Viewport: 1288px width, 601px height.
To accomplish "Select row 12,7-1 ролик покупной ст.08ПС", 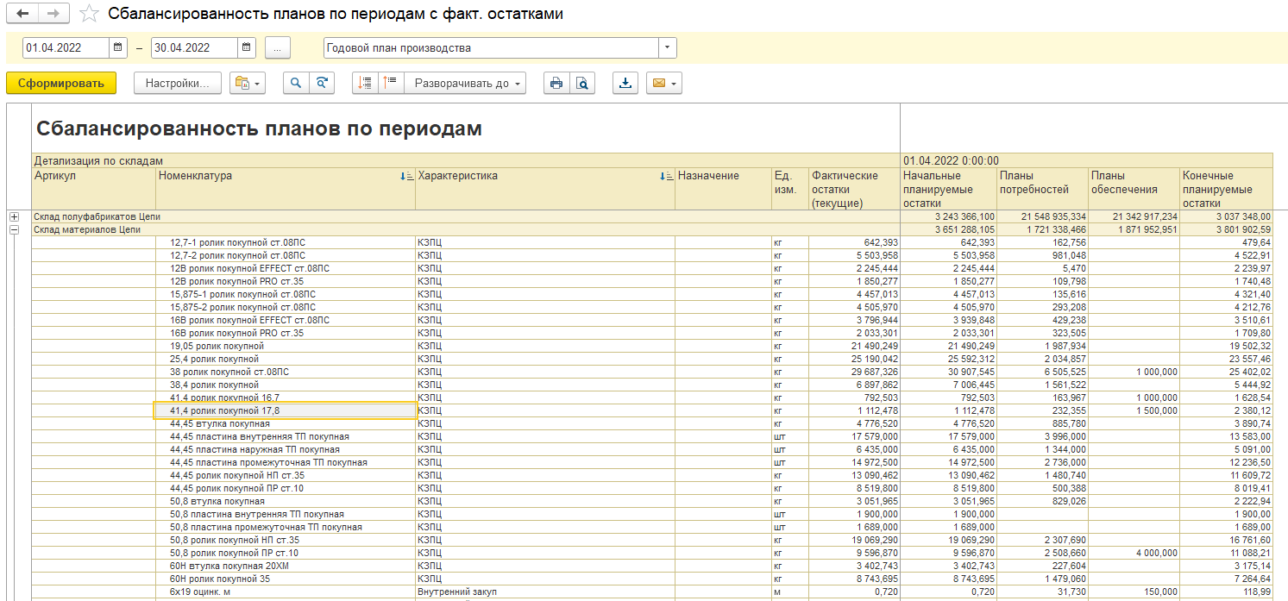I will (237, 242).
